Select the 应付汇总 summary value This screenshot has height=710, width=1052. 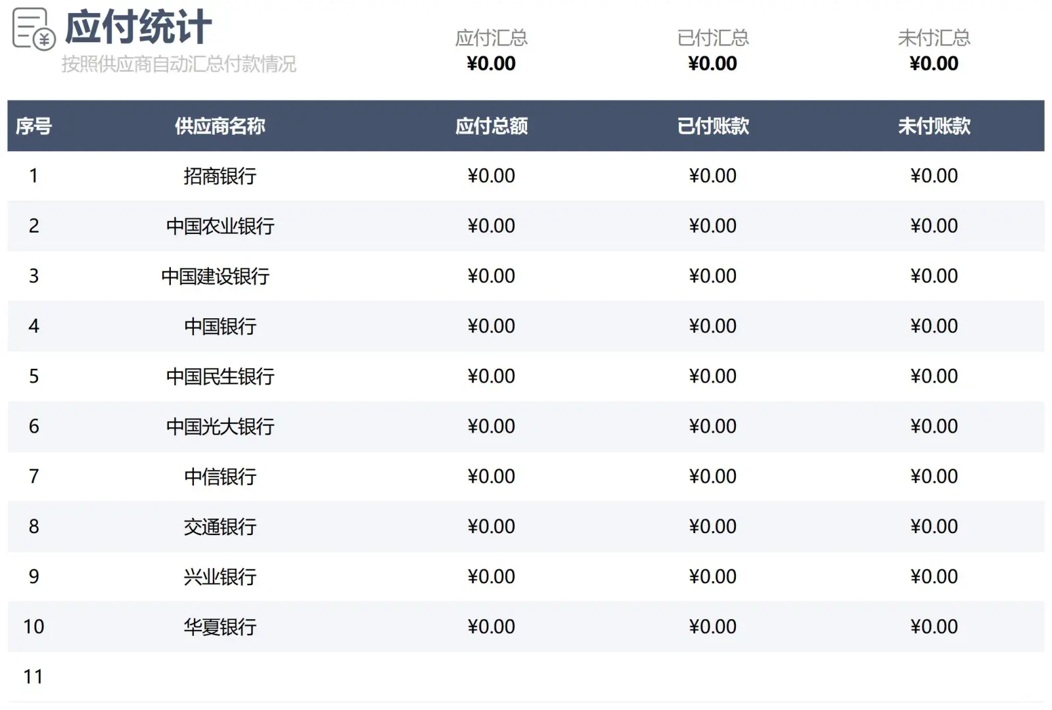click(492, 64)
